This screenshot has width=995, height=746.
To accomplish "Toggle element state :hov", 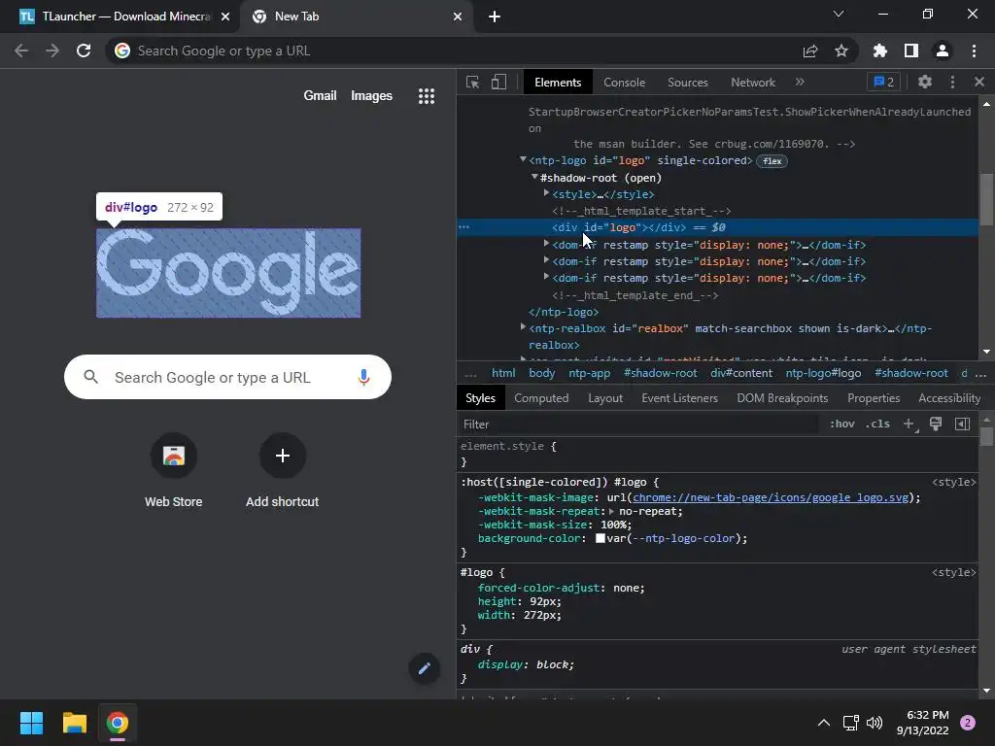I will tap(842, 424).
